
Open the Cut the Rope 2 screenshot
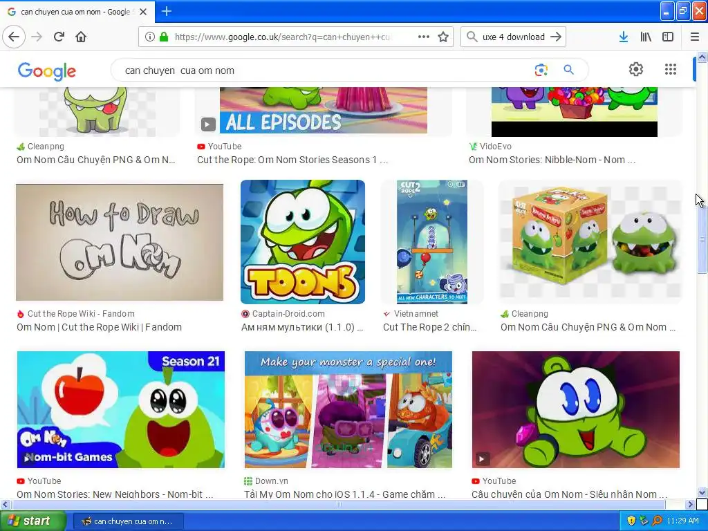pyautogui.click(x=432, y=242)
